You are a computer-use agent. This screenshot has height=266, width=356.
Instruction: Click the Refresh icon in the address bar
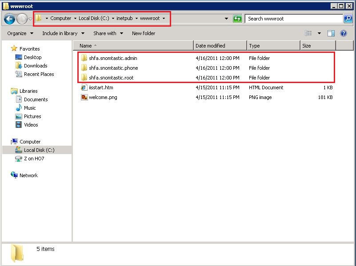[237, 19]
